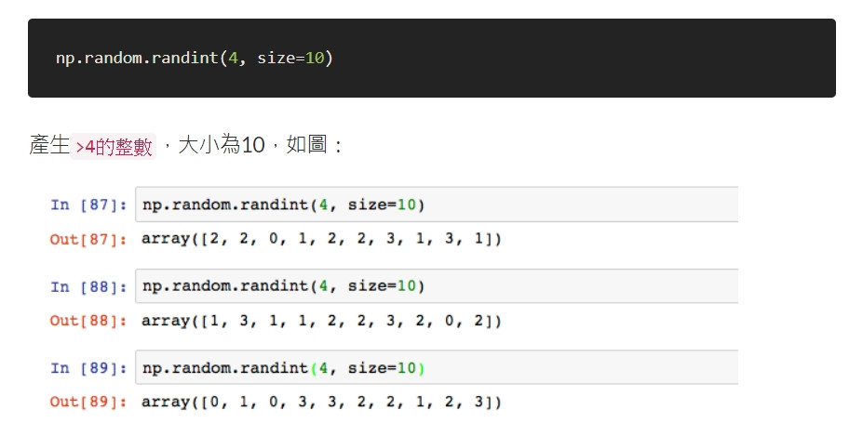The image size is (863, 436).
Task: Click the In [87]: prompt label
Action: [x=88, y=205]
